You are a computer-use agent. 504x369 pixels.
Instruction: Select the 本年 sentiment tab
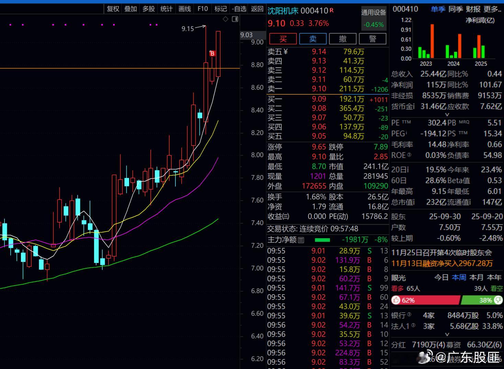494,277
